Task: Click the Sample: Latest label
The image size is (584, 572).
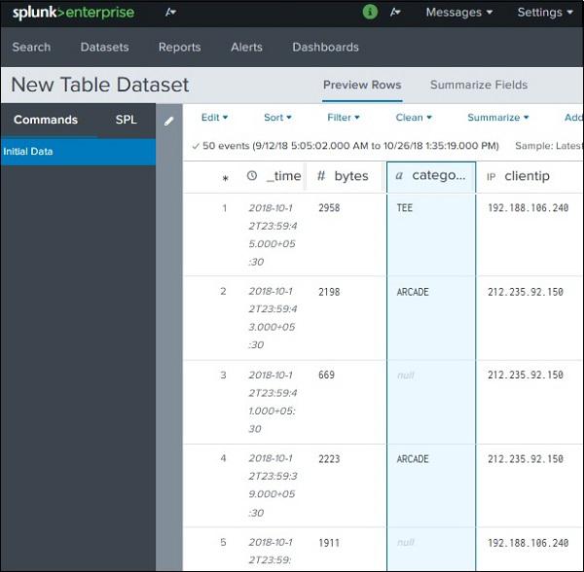Action: (549, 146)
